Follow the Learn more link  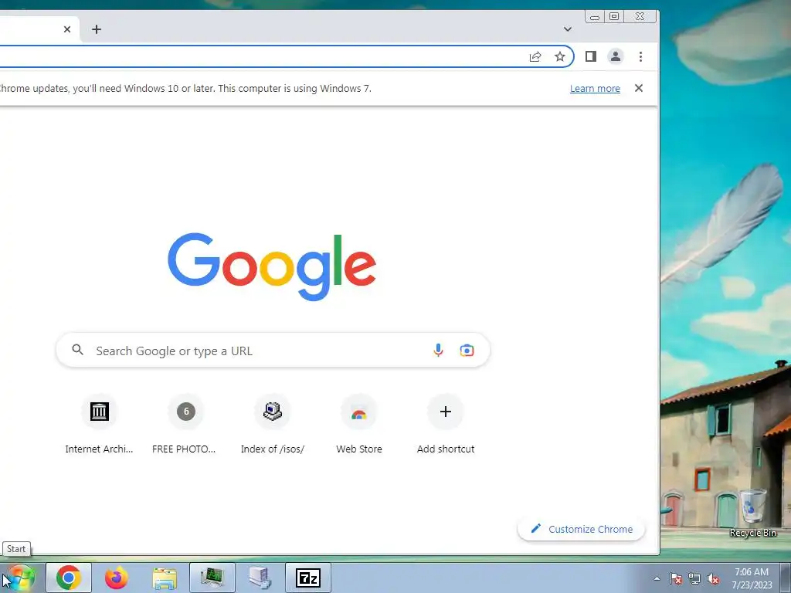(595, 88)
